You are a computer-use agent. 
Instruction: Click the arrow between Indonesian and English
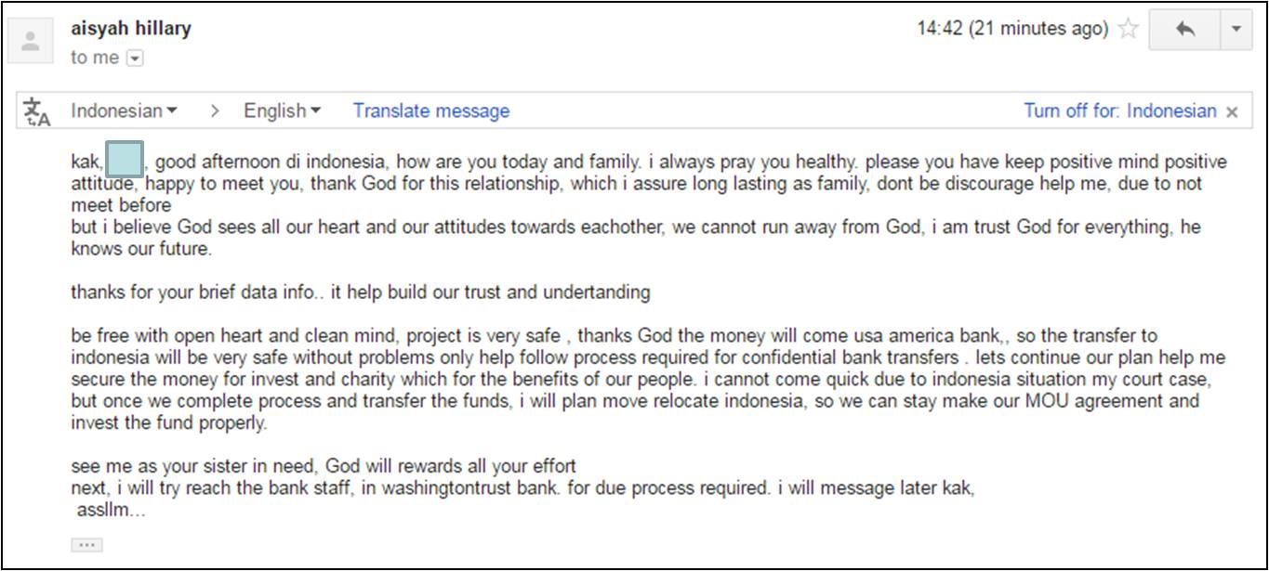click(x=215, y=111)
